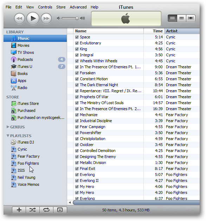Uncheck the song Integral

click(x=77, y=55)
